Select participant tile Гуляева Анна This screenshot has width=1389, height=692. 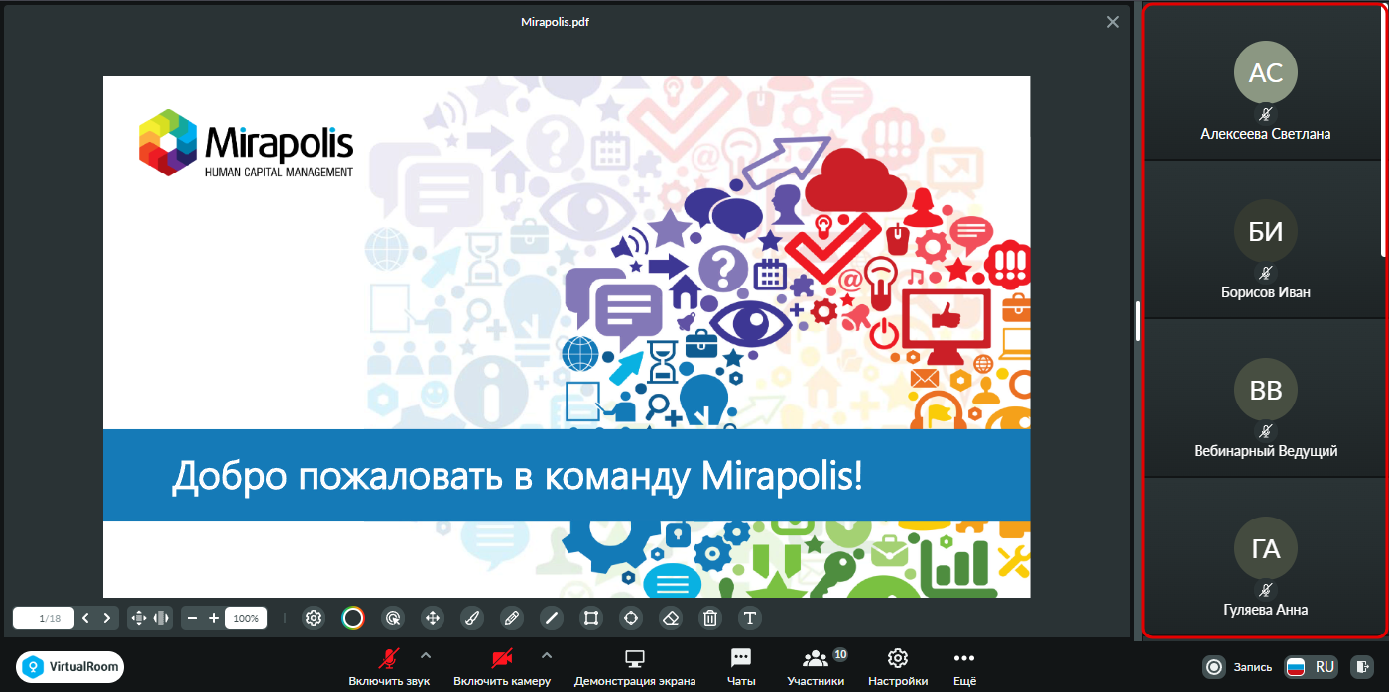point(1266,557)
